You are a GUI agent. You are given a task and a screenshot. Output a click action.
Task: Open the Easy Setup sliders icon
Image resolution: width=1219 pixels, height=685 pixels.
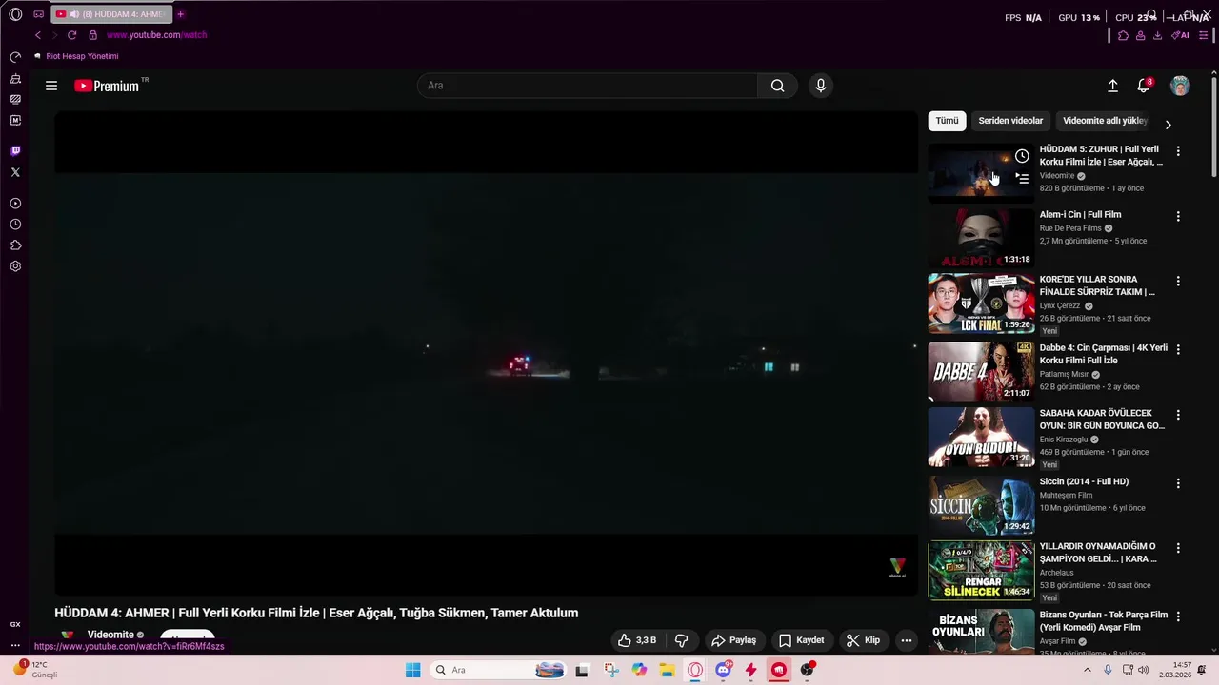point(1204,35)
